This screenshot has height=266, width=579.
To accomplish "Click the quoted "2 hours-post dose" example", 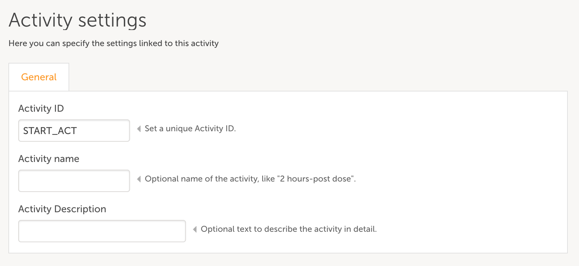I will point(315,179).
